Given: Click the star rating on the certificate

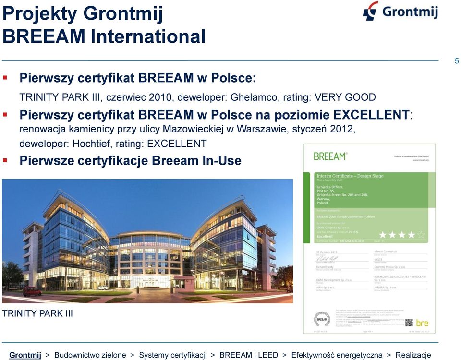Looking at the screenshot, I should pos(402,235).
